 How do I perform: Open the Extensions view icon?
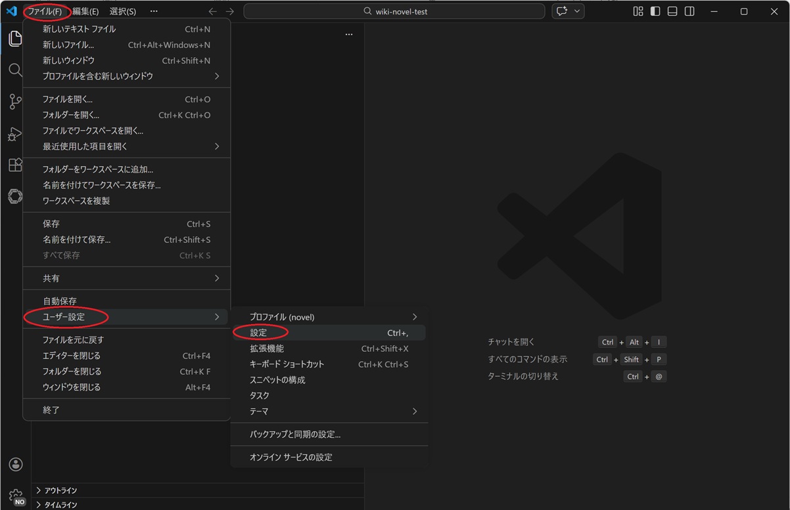tap(15, 165)
